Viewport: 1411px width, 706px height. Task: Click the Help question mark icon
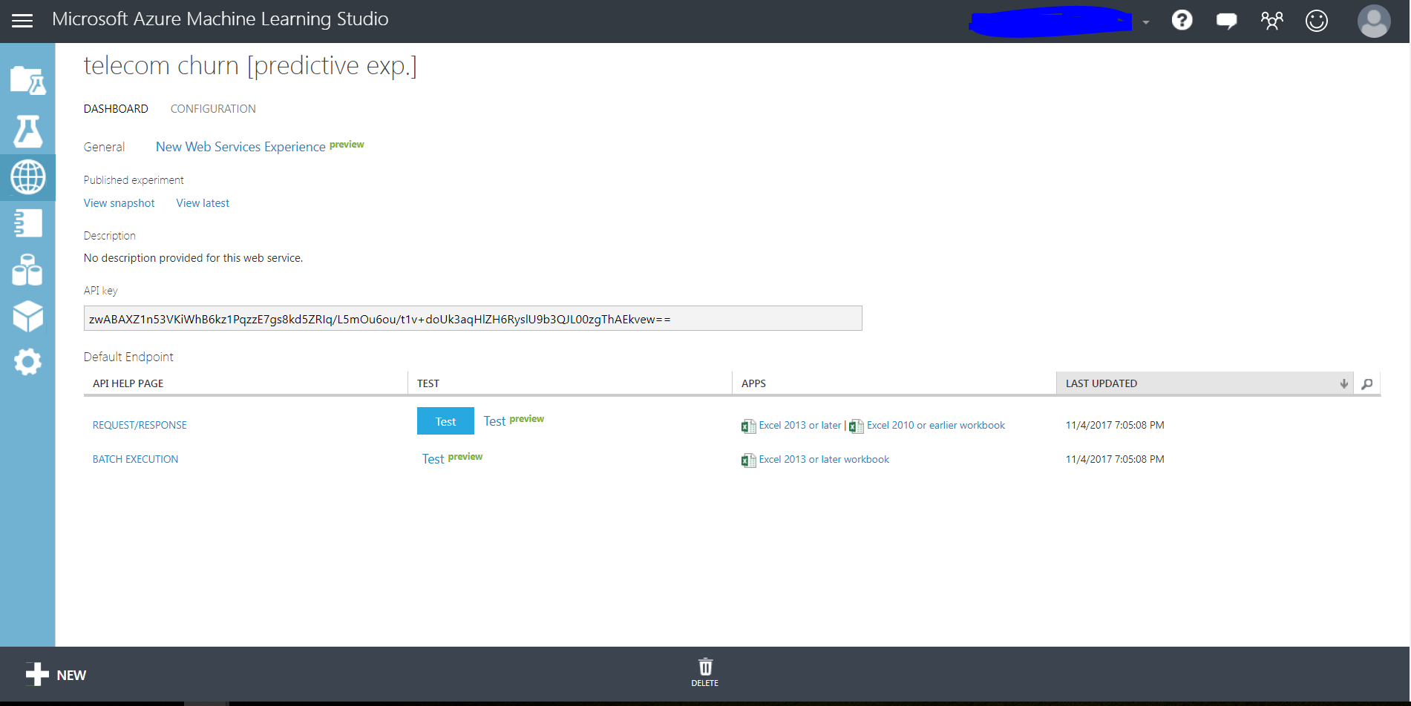pyautogui.click(x=1182, y=20)
